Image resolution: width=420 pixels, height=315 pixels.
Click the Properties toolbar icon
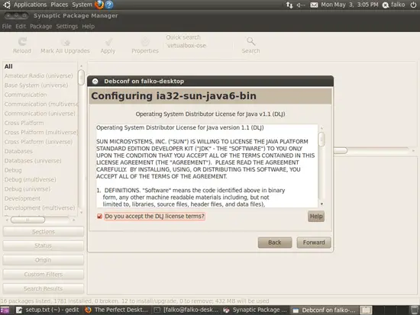(x=145, y=42)
